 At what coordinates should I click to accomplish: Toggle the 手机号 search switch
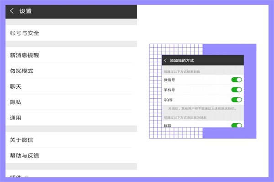237,90
